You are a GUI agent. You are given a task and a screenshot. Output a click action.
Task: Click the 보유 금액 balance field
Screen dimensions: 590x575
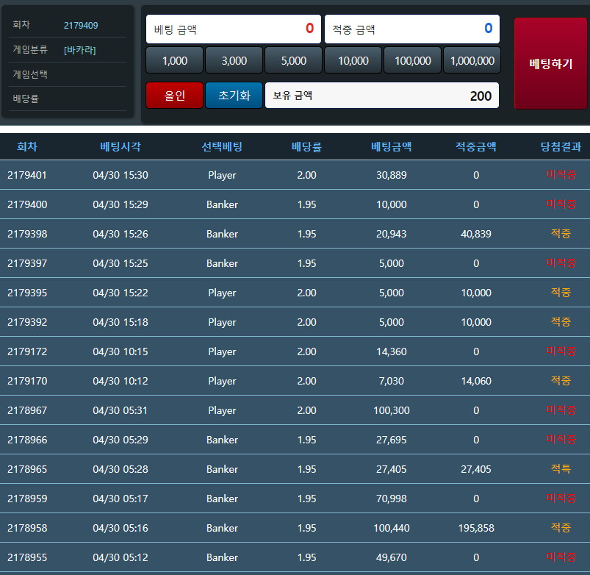381,96
